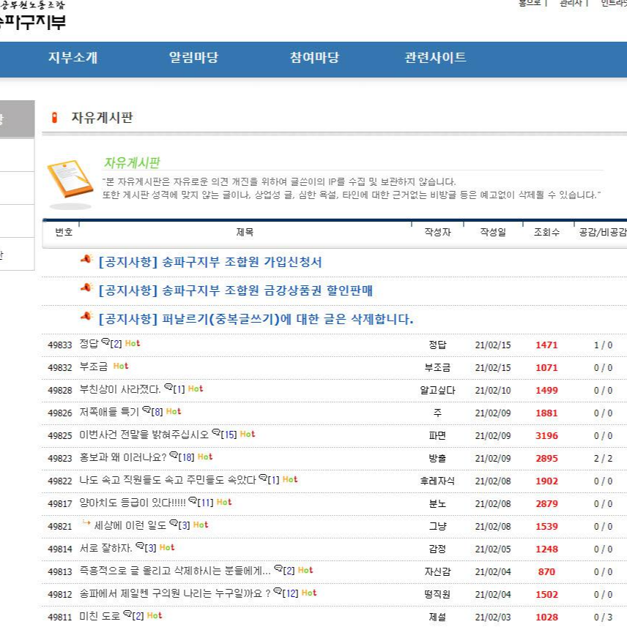Open the post 미친 도로
Viewport: 627px width, 627px height.
(100, 617)
